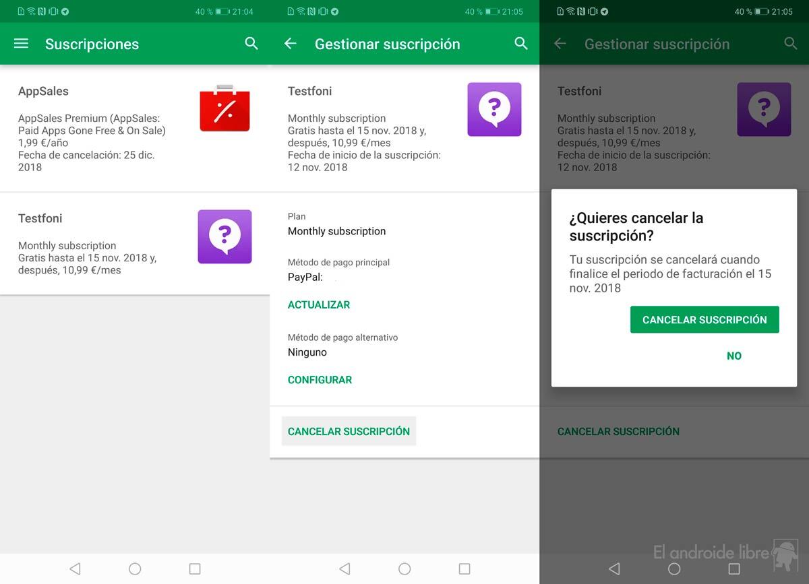This screenshot has height=584, width=809.
Task: Tap Android recents button on left screen
Action: click(x=195, y=569)
